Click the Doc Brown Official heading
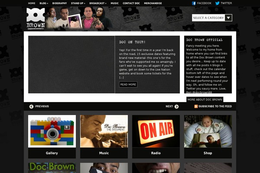 click(x=204, y=40)
